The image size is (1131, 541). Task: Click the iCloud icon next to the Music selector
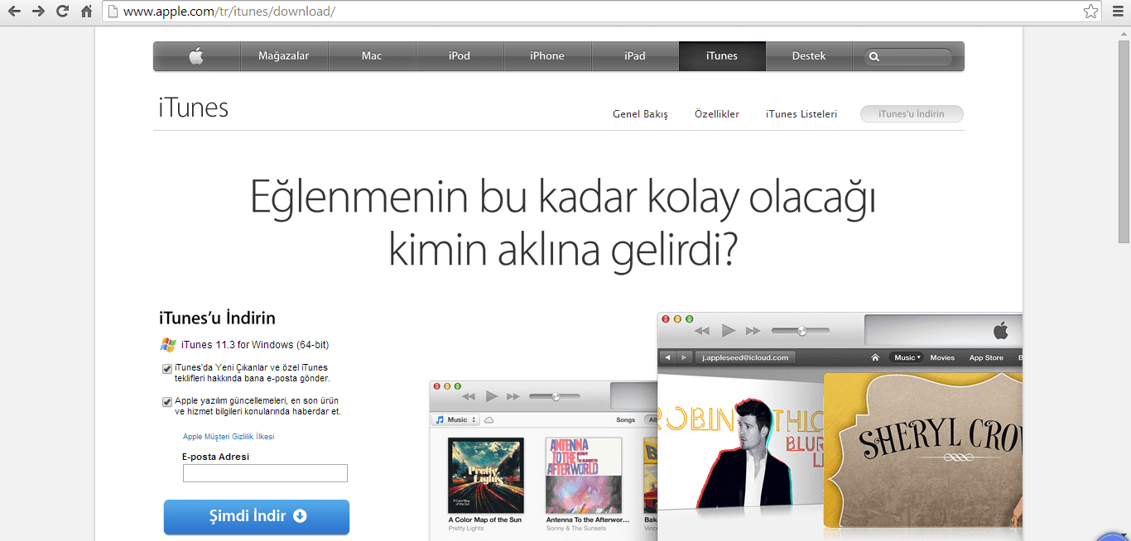(x=489, y=420)
